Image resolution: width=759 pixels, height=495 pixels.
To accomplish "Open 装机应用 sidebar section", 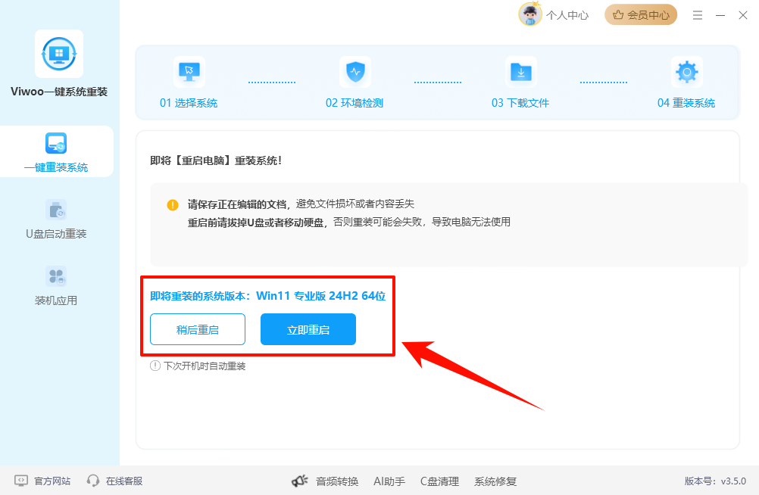I will (x=56, y=286).
